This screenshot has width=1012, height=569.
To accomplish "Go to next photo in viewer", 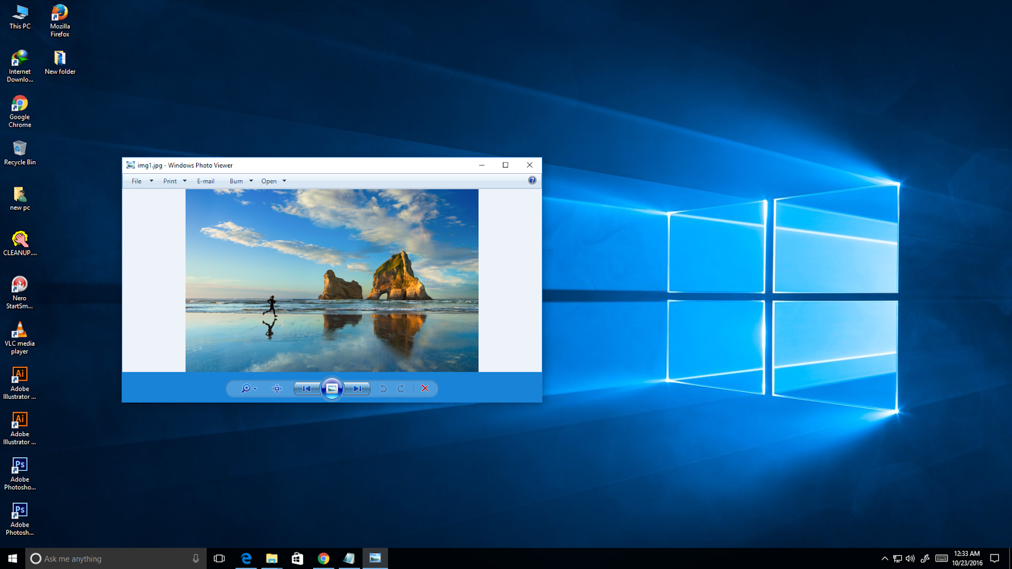I will click(x=357, y=389).
